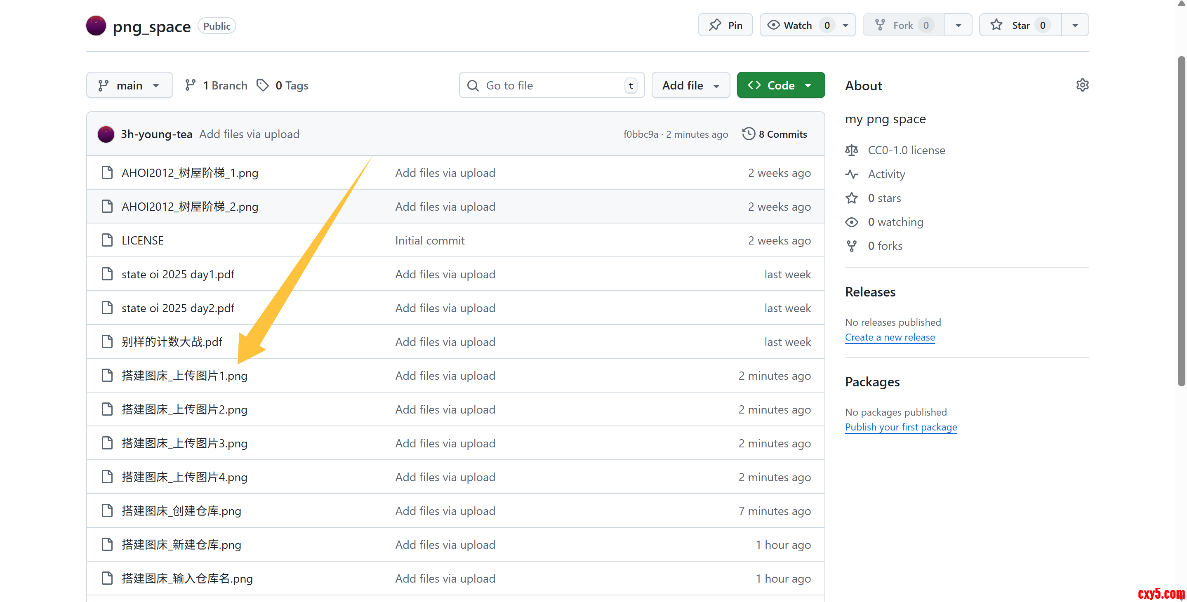This screenshot has height=602, width=1187.
Task: Expand the green Code dropdown
Action: coord(781,85)
